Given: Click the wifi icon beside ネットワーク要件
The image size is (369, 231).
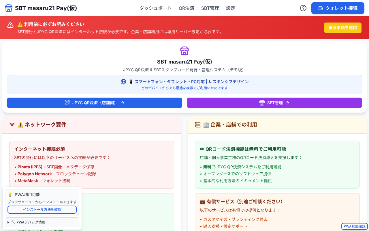Looking at the screenshot, I should point(12,125).
